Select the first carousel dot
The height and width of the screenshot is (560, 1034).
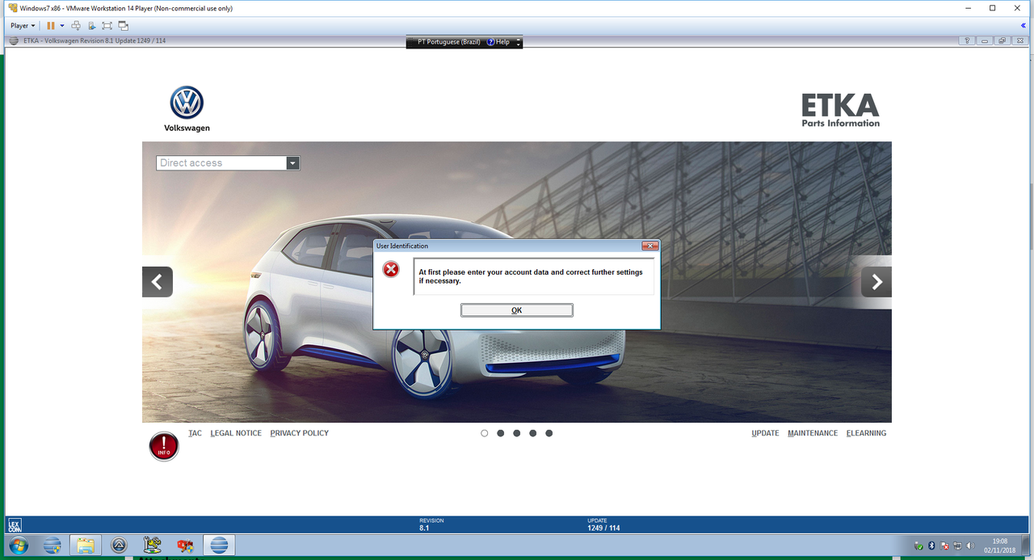coord(485,433)
